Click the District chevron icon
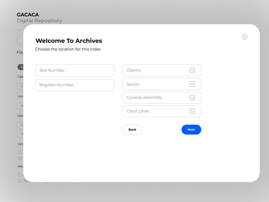Image resolution: width=269 pixels, height=202 pixels. tap(192, 70)
